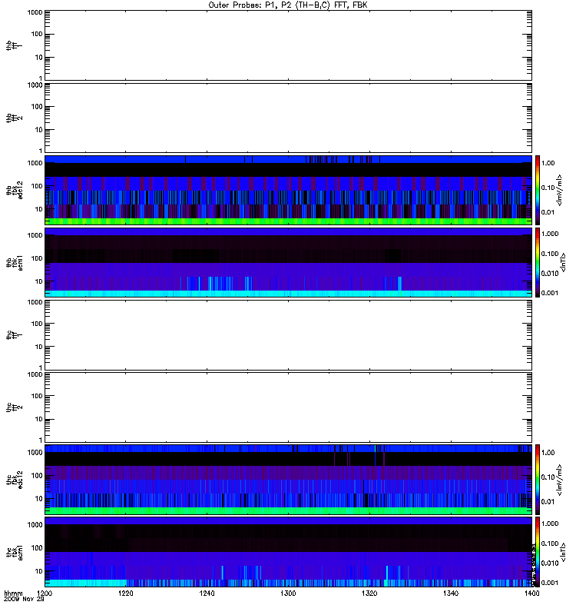This screenshot has width=576, height=615.
Task: Click the plot title 'Outer Probes: P1, P2 (TH-B,C) FFT, FBK'
Action: click(x=288, y=5)
